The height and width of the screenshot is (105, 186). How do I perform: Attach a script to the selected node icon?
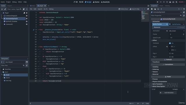tap(24, 9)
